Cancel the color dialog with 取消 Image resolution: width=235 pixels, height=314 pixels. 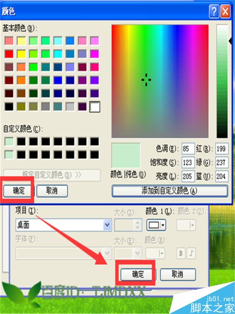(52, 191)
